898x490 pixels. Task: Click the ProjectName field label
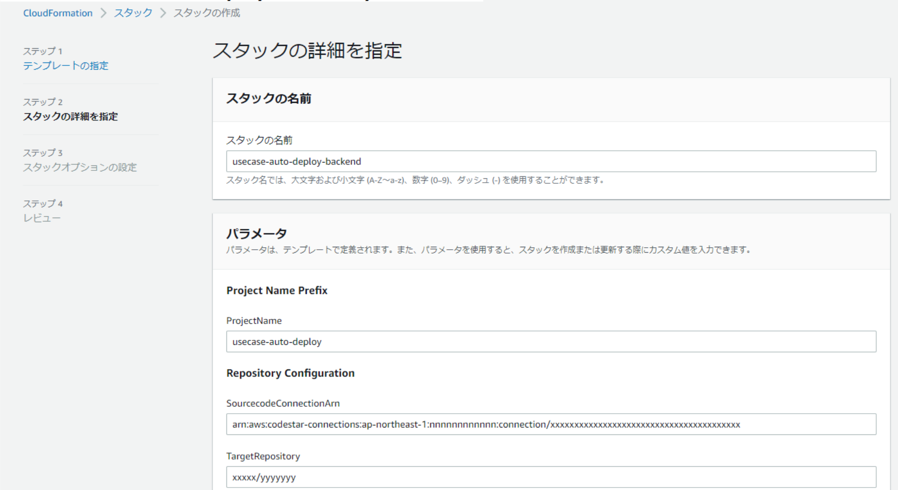click(254, 321)
